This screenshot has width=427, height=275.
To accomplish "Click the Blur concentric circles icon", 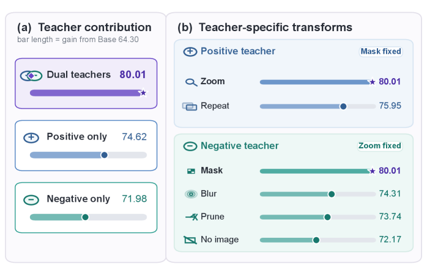I will tap(191, 194).
